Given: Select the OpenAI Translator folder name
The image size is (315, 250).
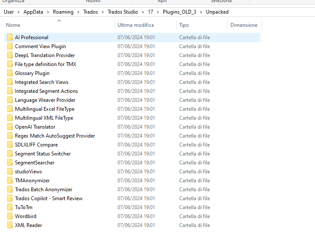Looking at the screenshot, I should point(35,126).
